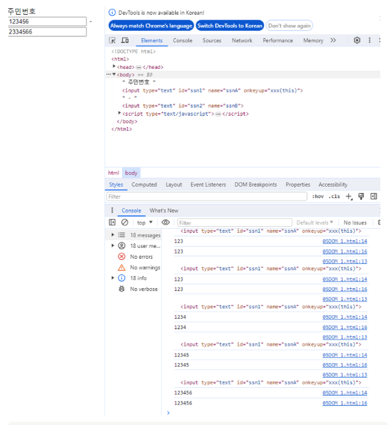The height and width of the screenshot is (425, 388).
Task: Click the second ssn input field with 2334566
Action: (x=47, y=32)
